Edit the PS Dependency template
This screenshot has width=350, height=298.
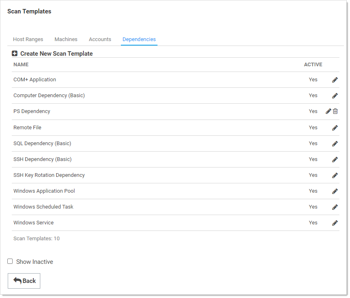point(328,111)
